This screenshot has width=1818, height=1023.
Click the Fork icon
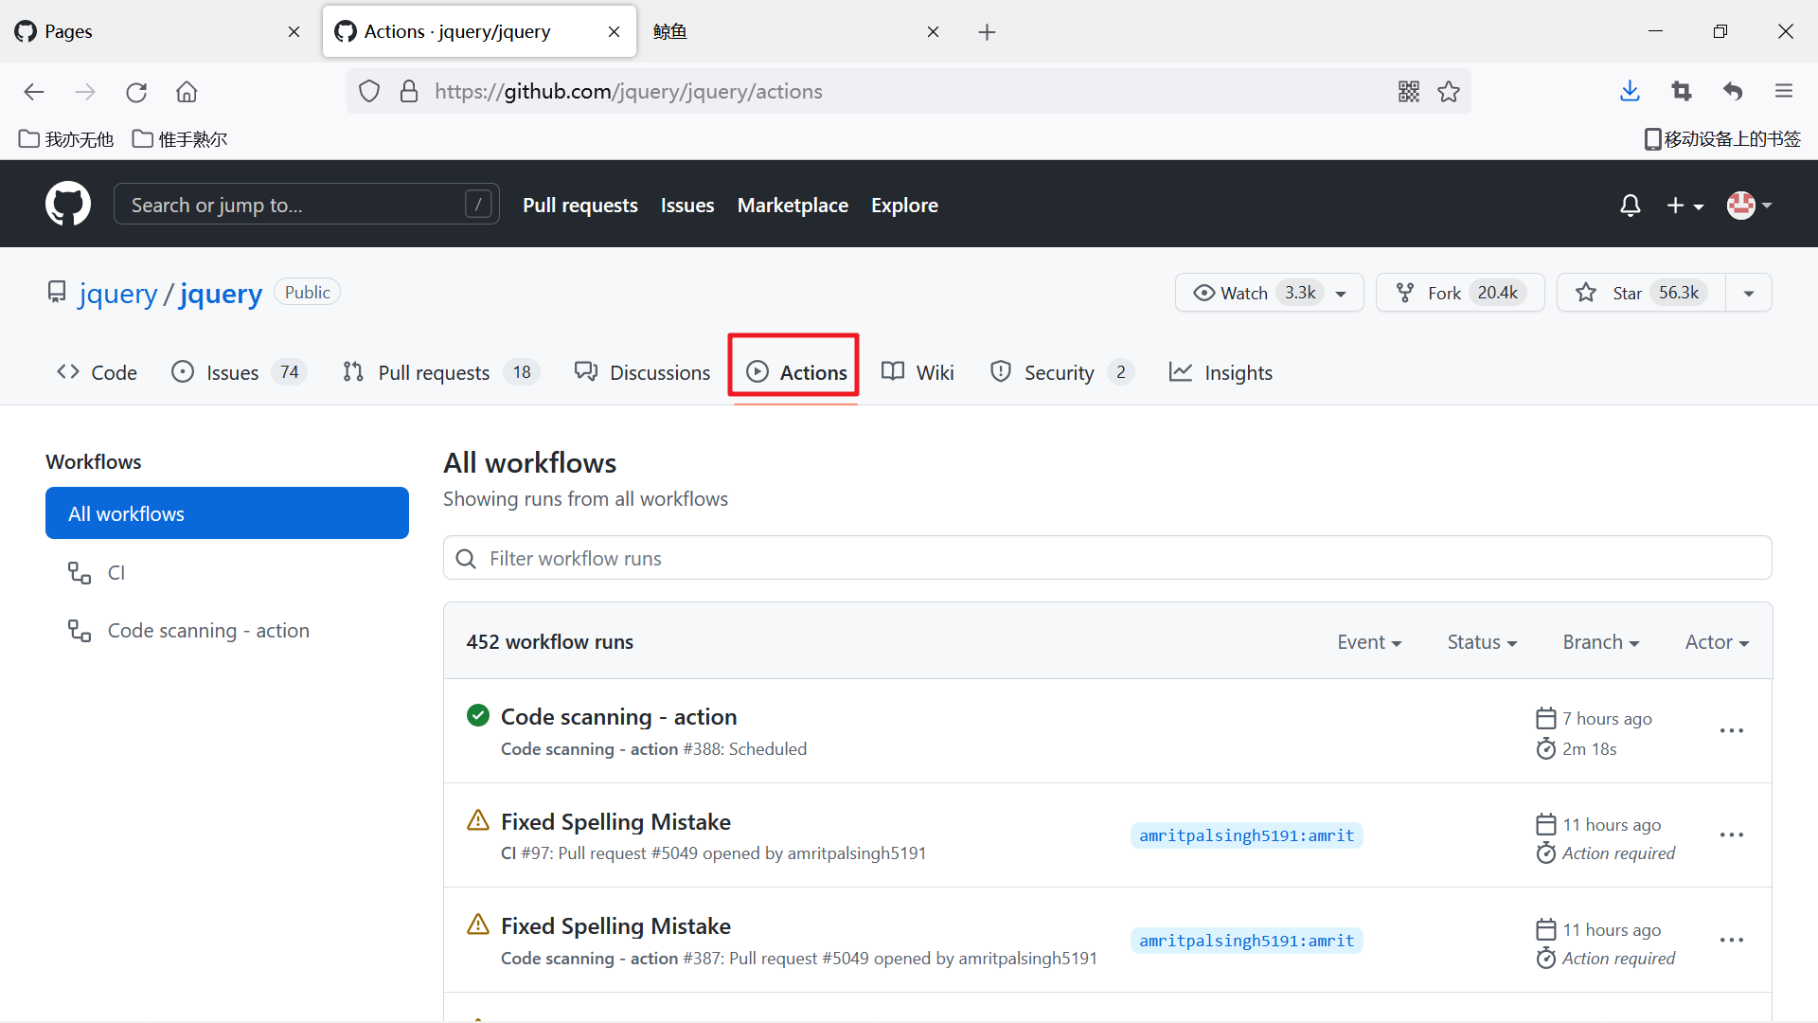pyautogui.click(x=1405, y=293)
